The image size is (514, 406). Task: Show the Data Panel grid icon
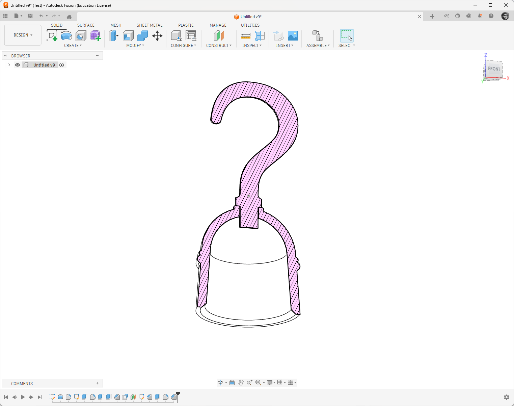[x=5, y=16]
